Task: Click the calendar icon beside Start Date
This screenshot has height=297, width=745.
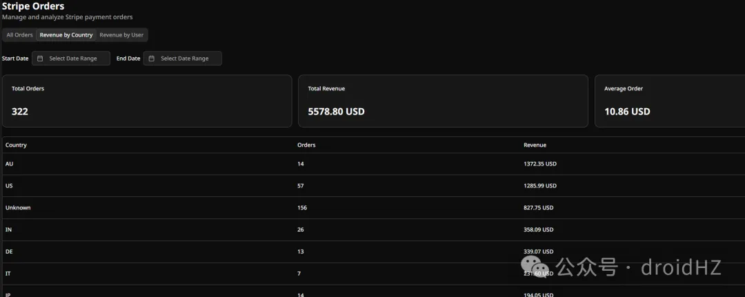Action: coord(41,59)
